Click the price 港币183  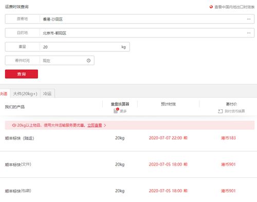coord(228,138)
